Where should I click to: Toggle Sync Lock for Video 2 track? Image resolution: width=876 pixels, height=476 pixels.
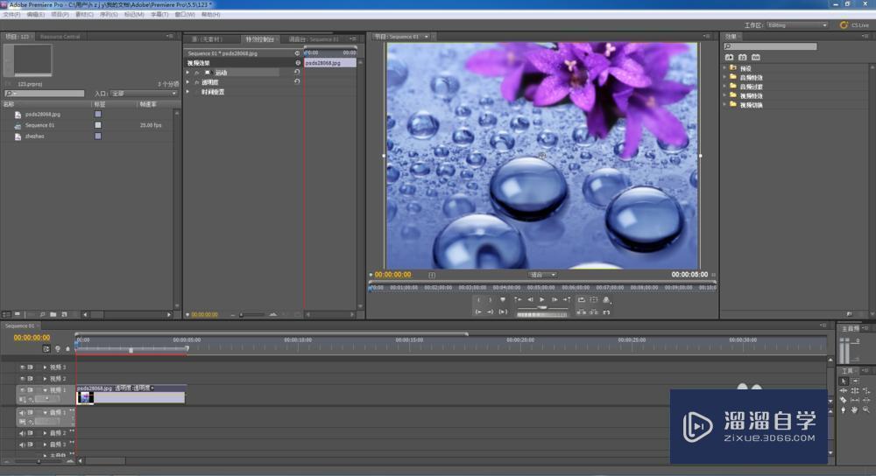click(30, 378)
